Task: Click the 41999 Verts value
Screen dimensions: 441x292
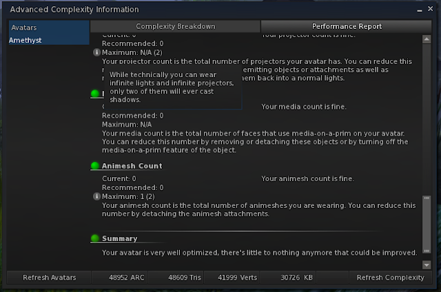Action: coord(237,278)
